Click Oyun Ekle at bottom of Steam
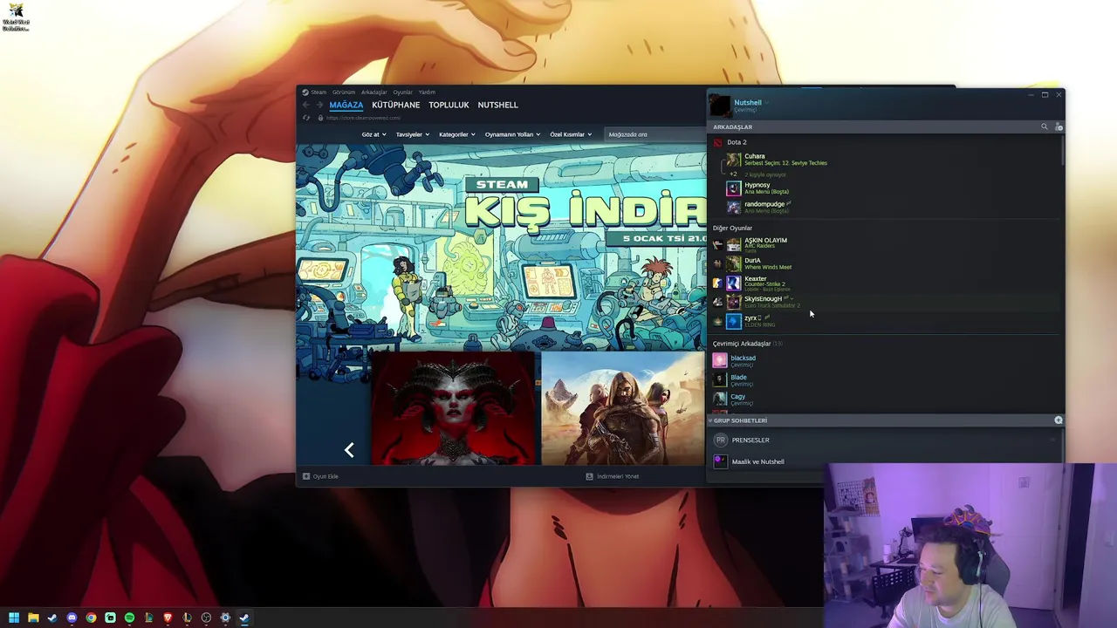Screen dimensions: 1117x628 pos(320,476)
